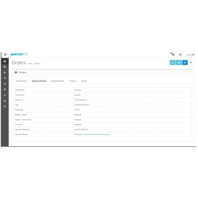Switch to the Shipping Details tab
The width and height of the screenshot is (198, 198).
coord(57,81)
